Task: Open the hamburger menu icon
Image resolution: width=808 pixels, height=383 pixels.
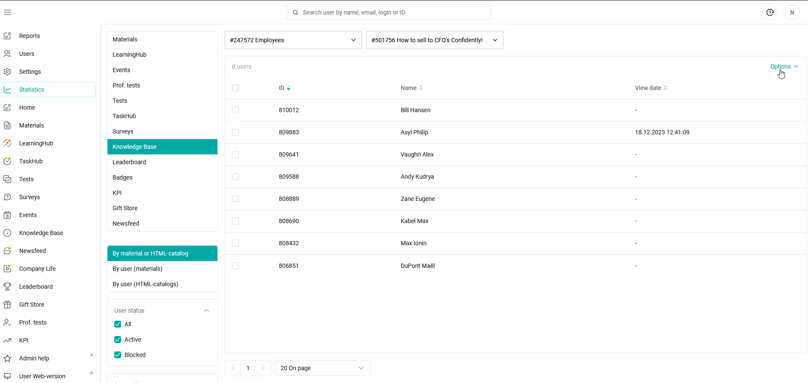Action: [8, 12]
